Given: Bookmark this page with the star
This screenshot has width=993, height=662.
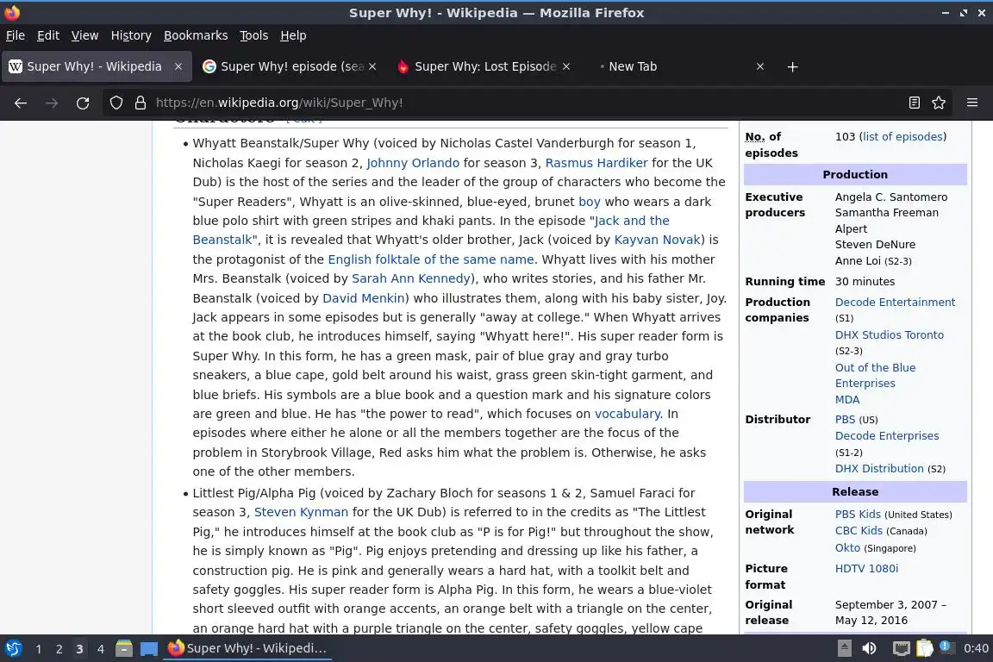Looking at the screenshot, I should pos(939,103).
